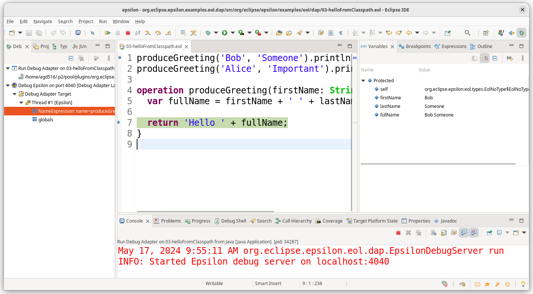Switch to the Expressions tab
This screenshot has height=294, width=533.
click(450, 47)
